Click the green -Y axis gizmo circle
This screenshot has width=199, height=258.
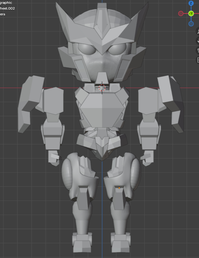pyautogui.click(x=191, y=13)
